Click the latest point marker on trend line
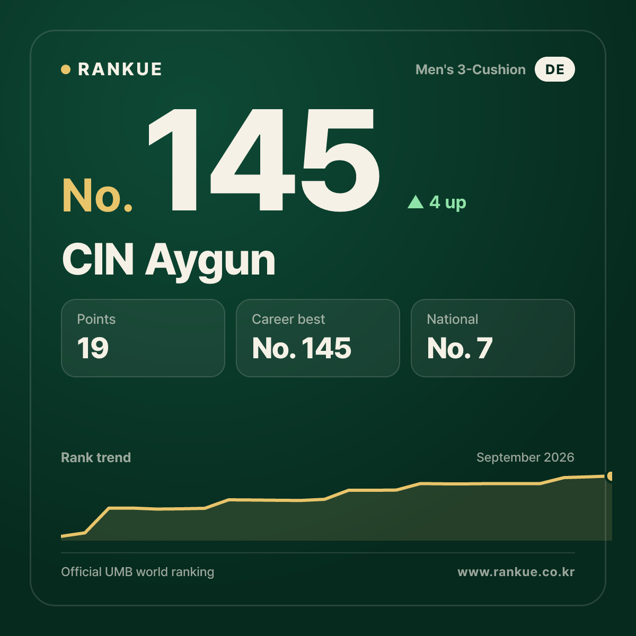The height and width of the screenshot is (636, 636). (610, 476)
